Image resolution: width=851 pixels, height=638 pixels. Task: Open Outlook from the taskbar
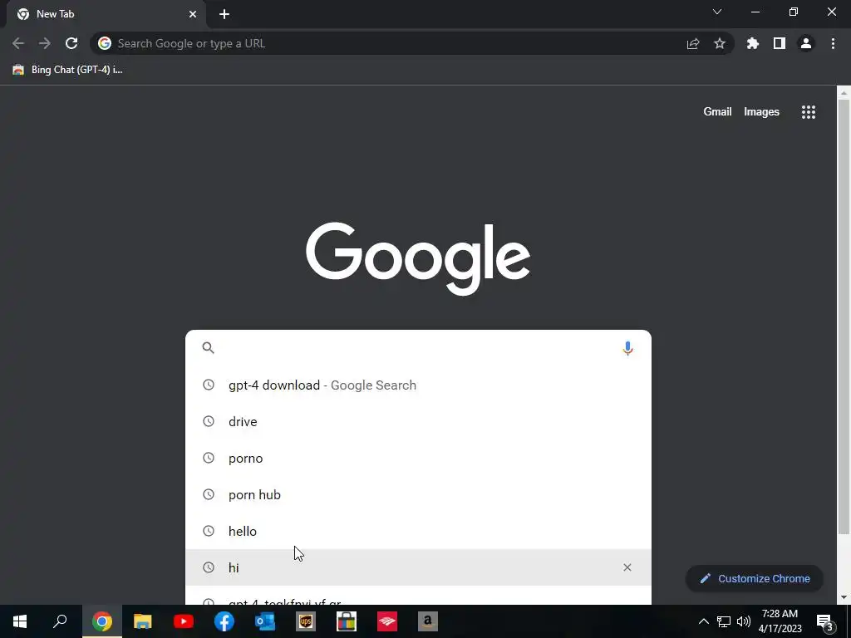265,621
